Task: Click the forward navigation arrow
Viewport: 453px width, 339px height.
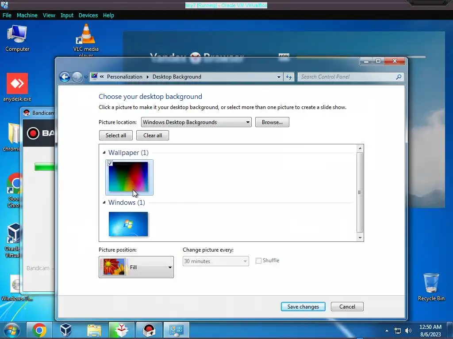Action: [77, 77]
